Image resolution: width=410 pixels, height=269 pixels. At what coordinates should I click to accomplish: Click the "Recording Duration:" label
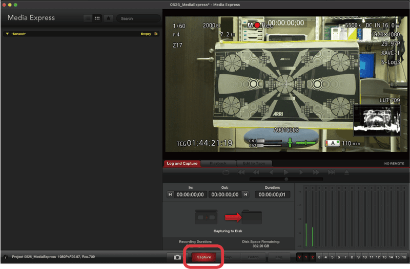point(195,241)
